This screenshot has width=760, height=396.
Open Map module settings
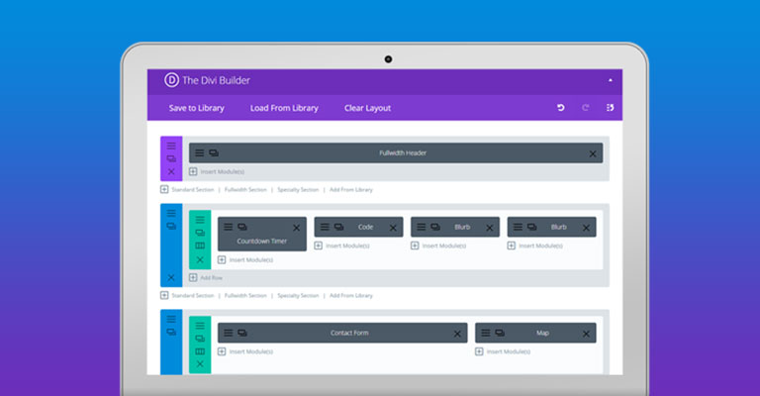point(485,333)
